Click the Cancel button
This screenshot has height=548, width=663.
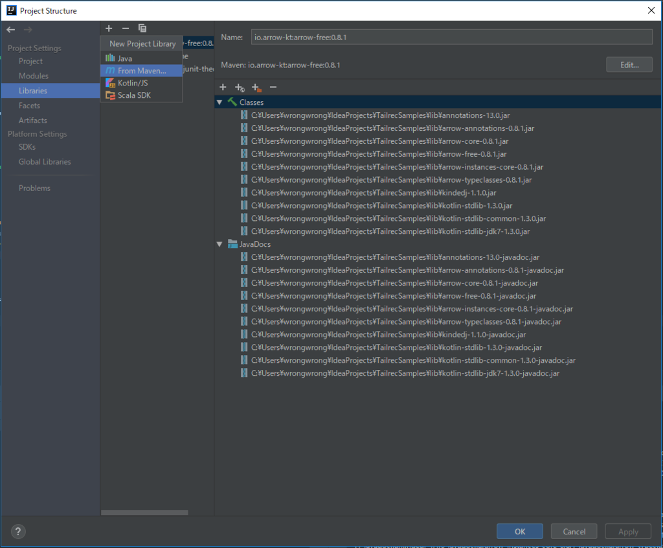pyautogui.click(x=574, y=532)
